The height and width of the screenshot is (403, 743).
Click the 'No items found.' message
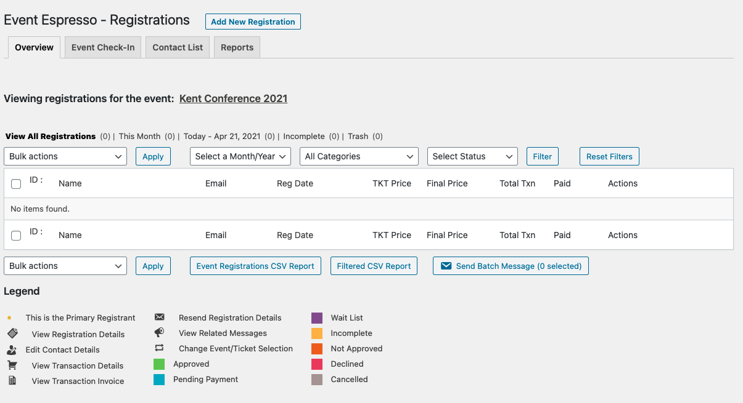[x=40, y=209]
